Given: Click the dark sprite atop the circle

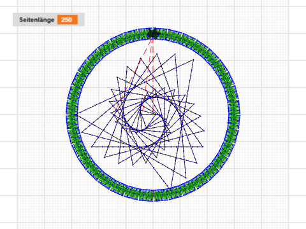Looking at the screenshot, I should coord(153,33).
